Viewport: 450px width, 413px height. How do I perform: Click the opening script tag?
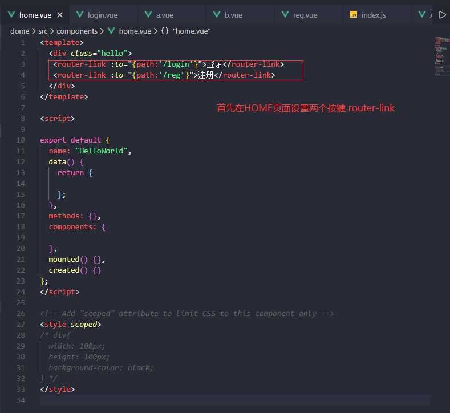(x=58, y=119)
